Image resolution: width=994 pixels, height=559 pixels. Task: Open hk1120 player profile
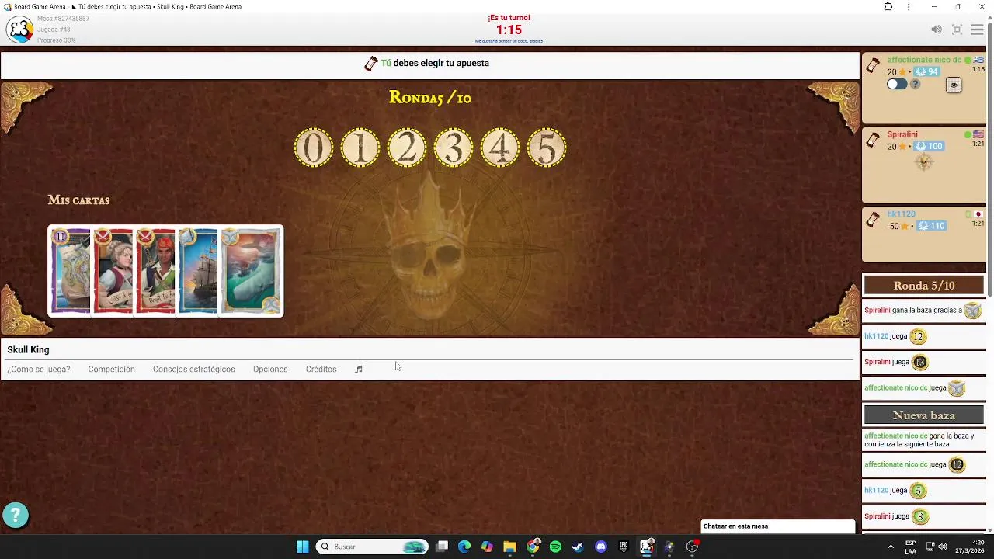click(x=902, y=214)
